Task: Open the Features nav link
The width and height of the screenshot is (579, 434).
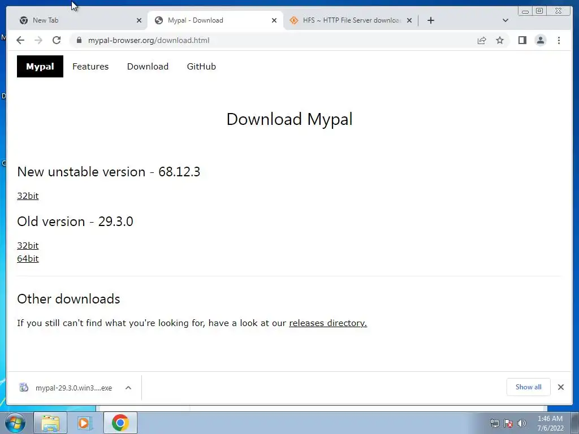Action: pos(90,67)
